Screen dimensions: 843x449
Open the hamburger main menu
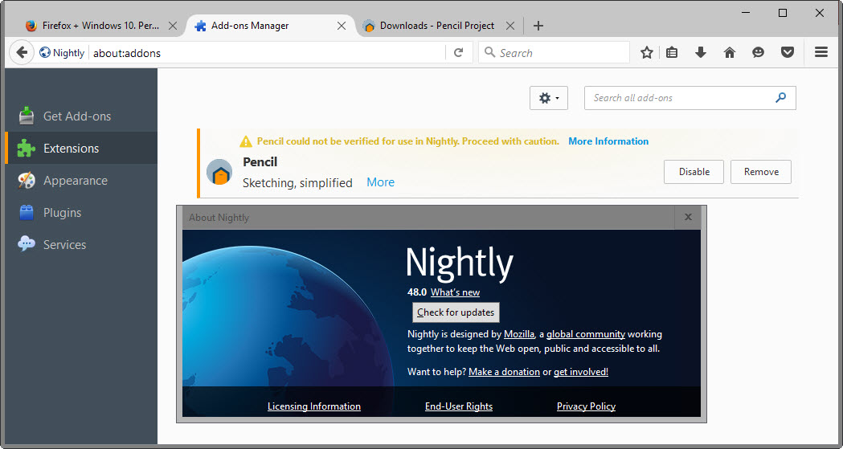point(821,53)
